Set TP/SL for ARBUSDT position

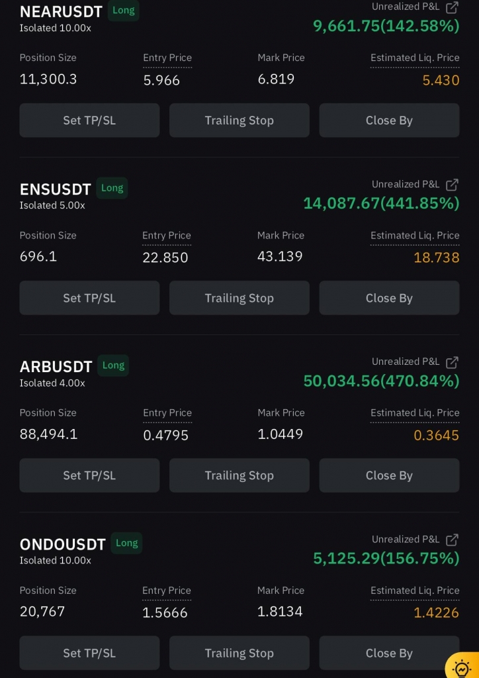(x=89, y=475)
